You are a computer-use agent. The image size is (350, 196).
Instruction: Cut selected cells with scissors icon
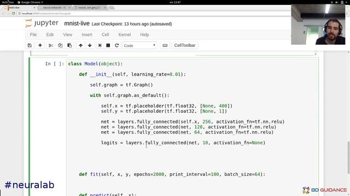[x=51, y=45]
